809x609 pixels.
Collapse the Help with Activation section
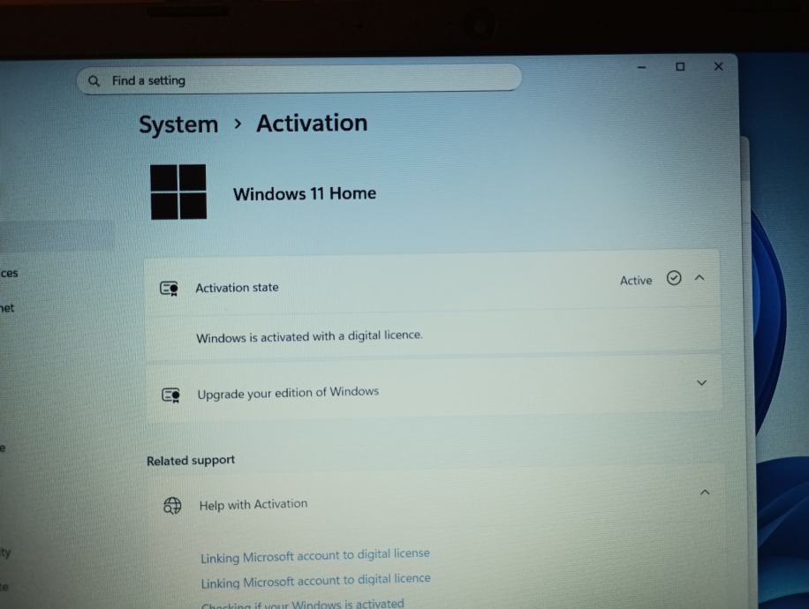coord(705,492)
